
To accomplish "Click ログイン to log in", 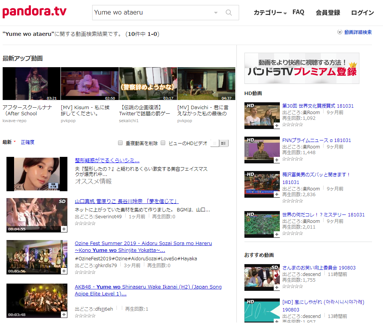I will coord(362,13).
